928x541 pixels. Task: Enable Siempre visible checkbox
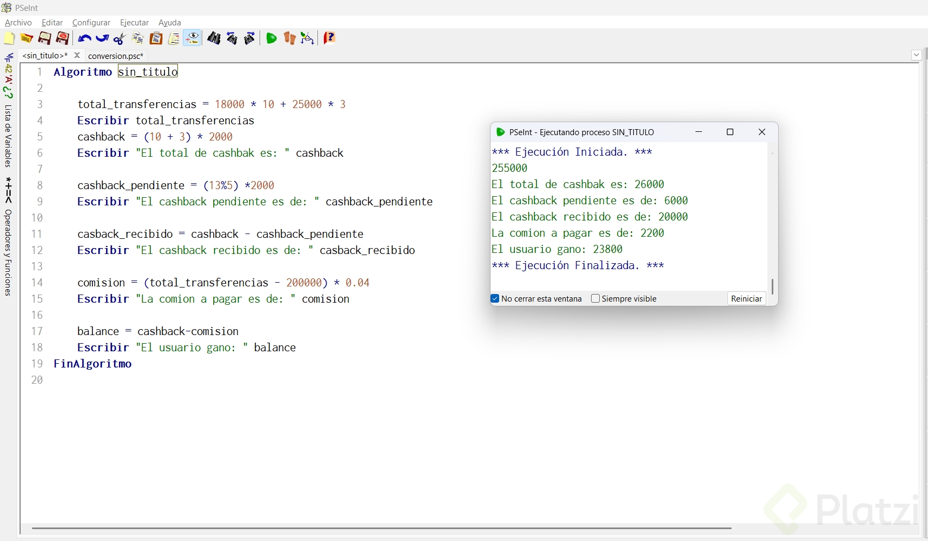pyautogui.click(x=595, y=299)
